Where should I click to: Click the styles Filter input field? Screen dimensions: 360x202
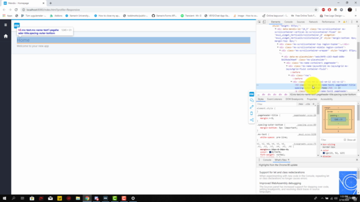277,104
